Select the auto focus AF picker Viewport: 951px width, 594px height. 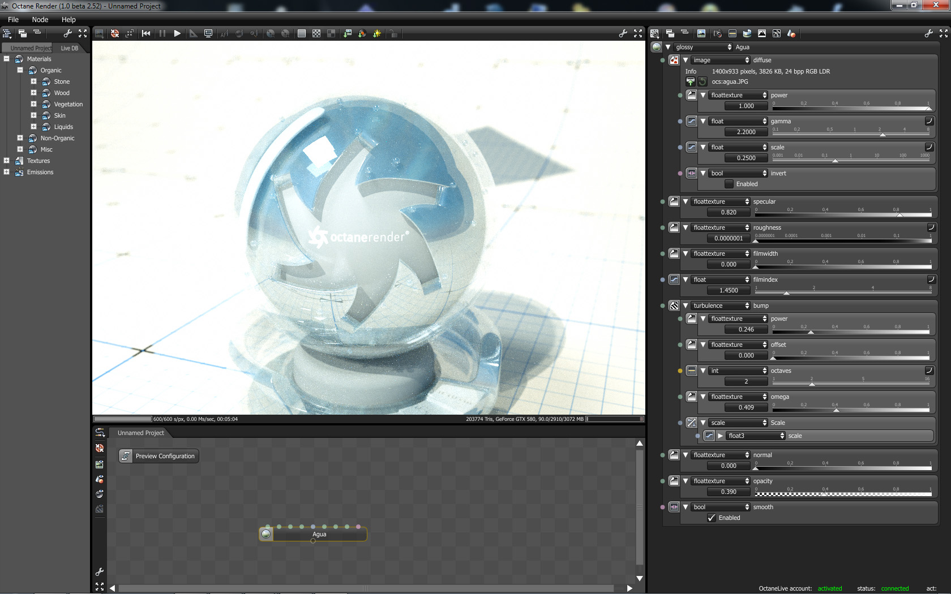pyautogui.click(x=224, y=33)
